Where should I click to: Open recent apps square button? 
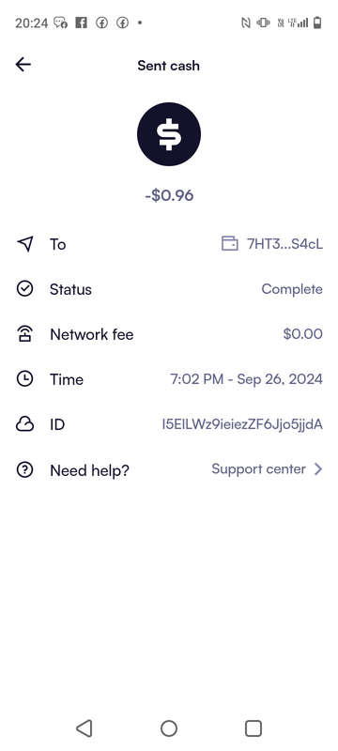[x=253, y=728]
